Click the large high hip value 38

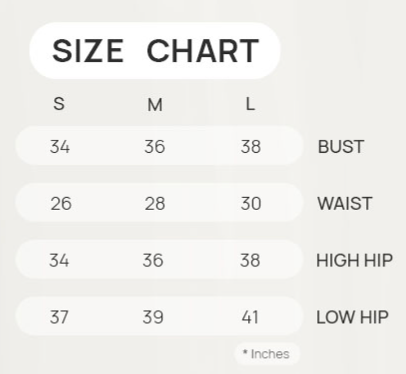point(250,261)
